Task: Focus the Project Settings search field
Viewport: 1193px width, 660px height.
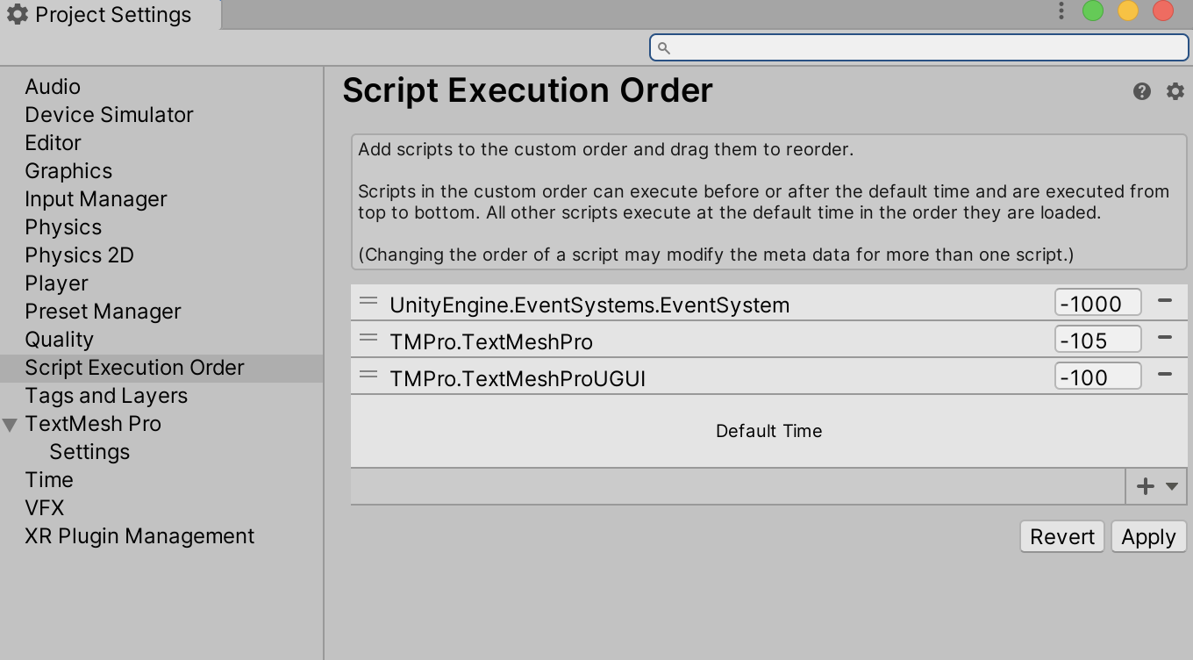Action: pos(919,47)
